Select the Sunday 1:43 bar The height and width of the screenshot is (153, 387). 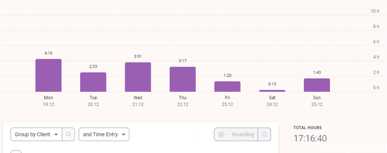(317, 85)
